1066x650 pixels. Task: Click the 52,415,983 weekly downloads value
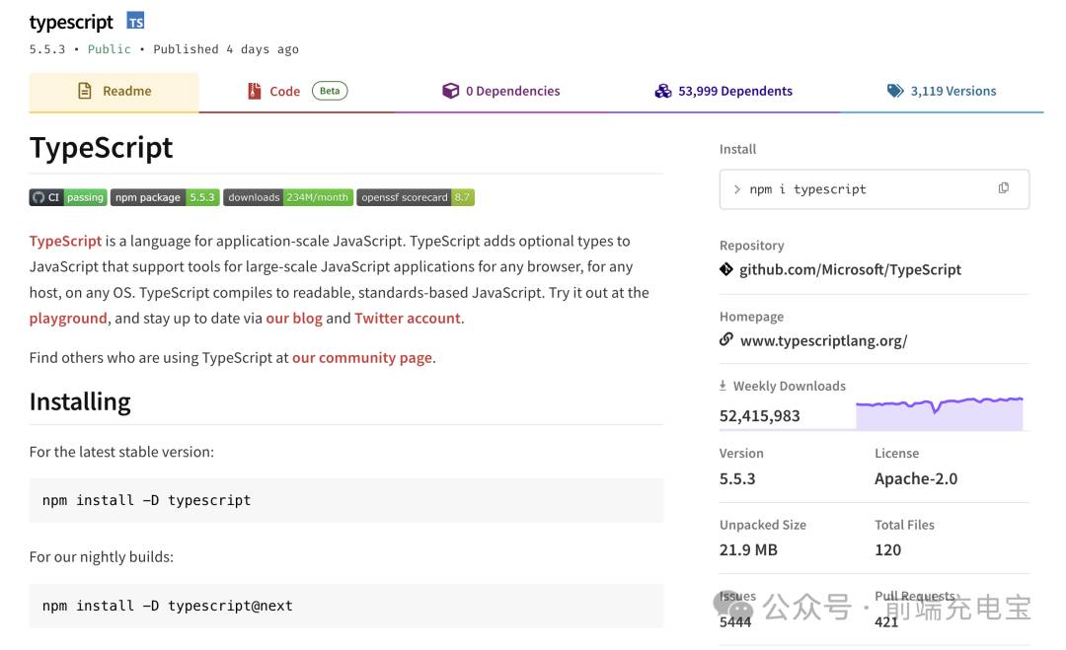[x=759, y=415]
